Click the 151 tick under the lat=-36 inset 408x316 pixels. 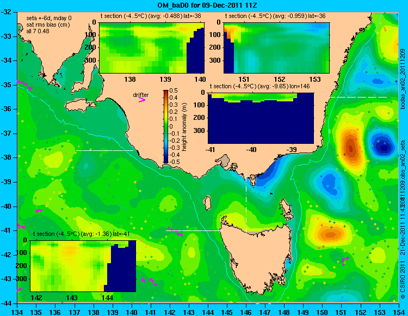pos(244,79)
